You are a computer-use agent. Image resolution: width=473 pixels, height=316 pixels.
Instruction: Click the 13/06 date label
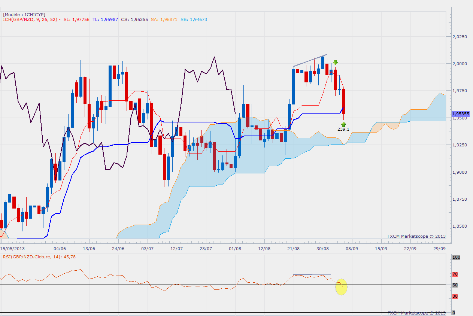[89, 248]
